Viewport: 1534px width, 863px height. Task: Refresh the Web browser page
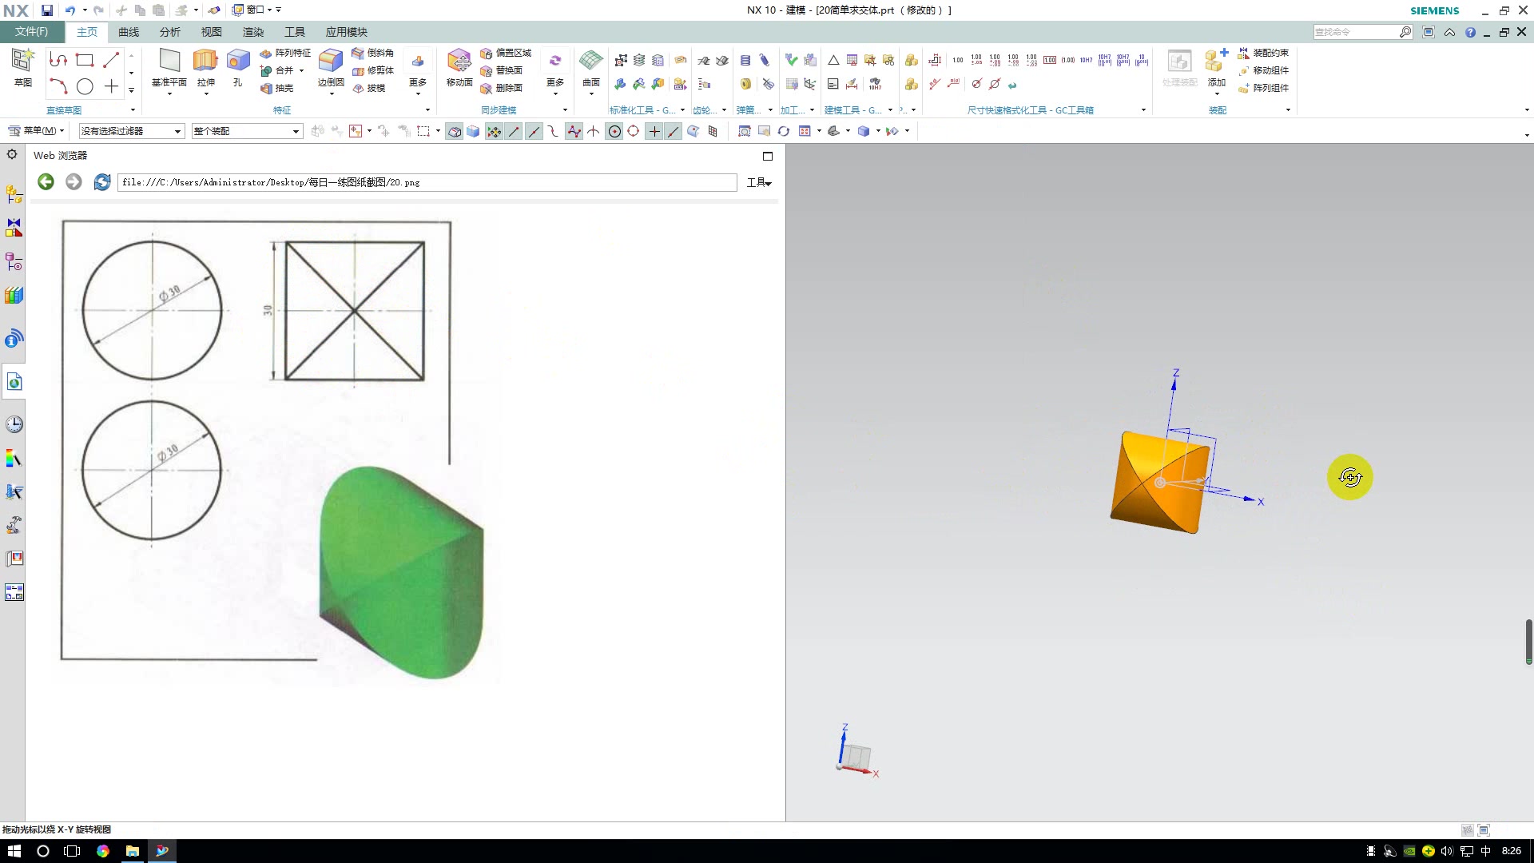[102, 182]
